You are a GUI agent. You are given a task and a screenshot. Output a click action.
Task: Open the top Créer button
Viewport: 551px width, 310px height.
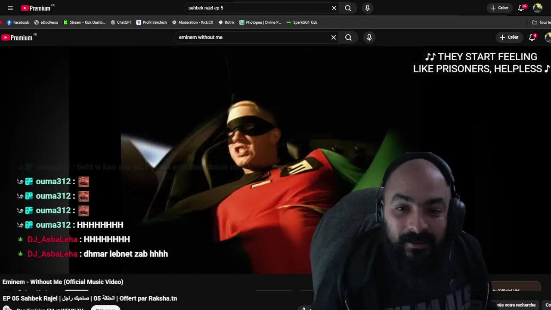[x=499, y=8]
